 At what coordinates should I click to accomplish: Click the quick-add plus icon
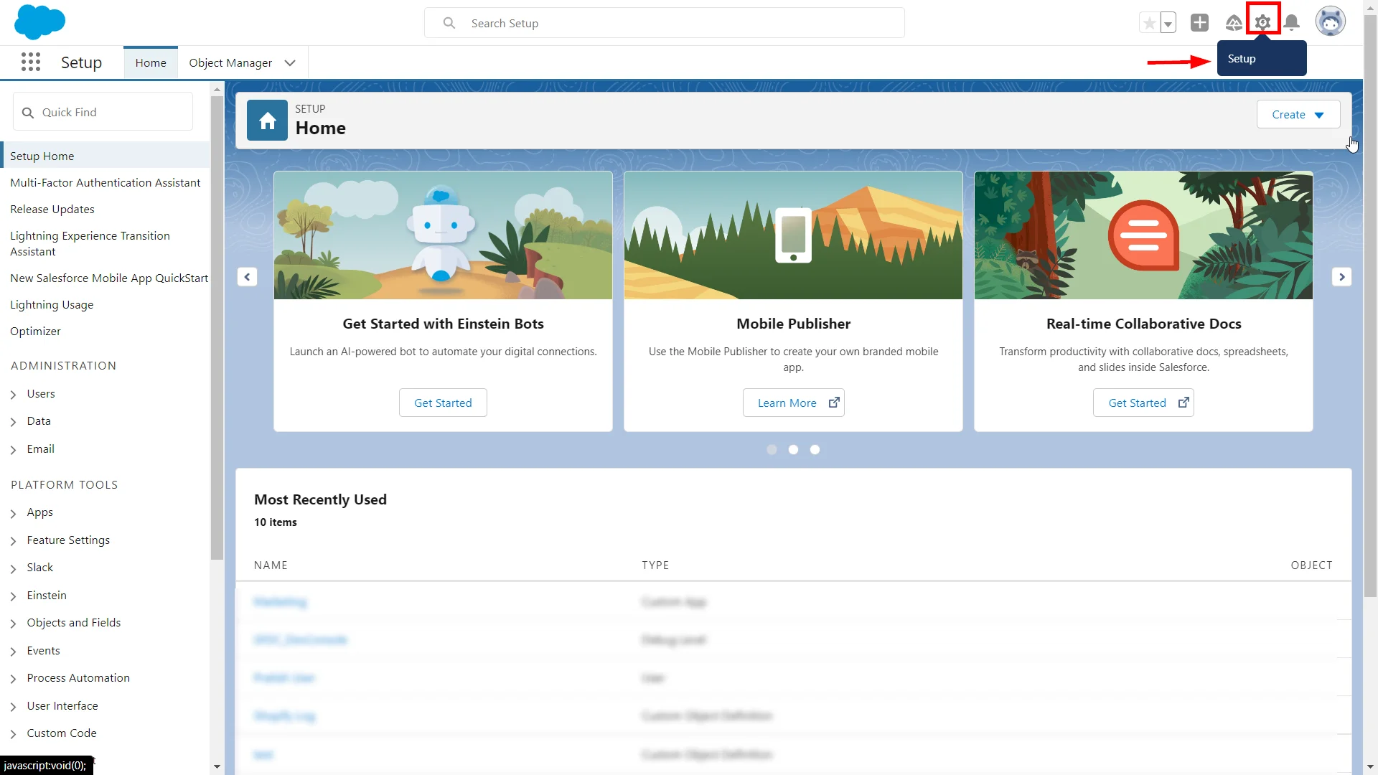click(x=1198, y=21)
